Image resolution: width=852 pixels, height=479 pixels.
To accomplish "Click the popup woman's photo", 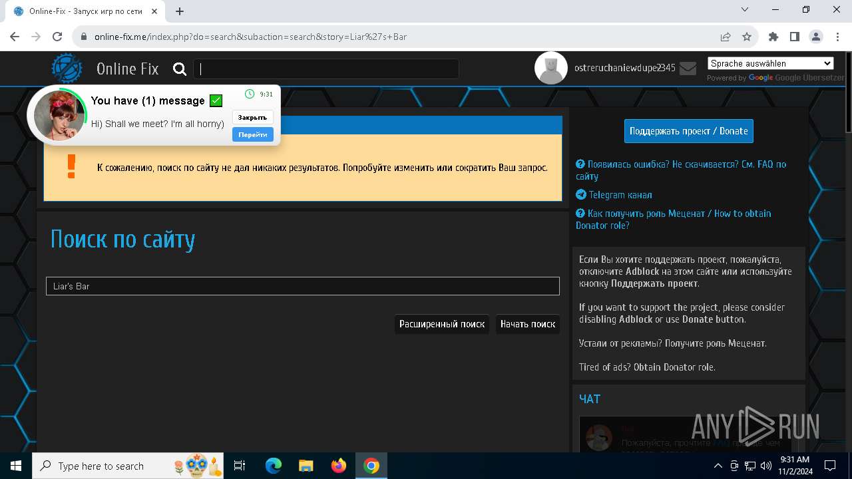I will coord(59,115).
